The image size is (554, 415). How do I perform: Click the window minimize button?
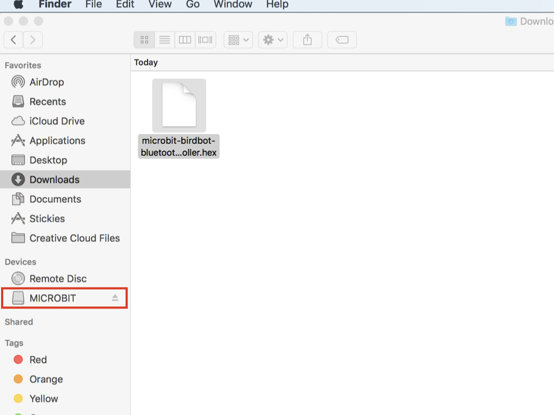[x=24, y=21]
